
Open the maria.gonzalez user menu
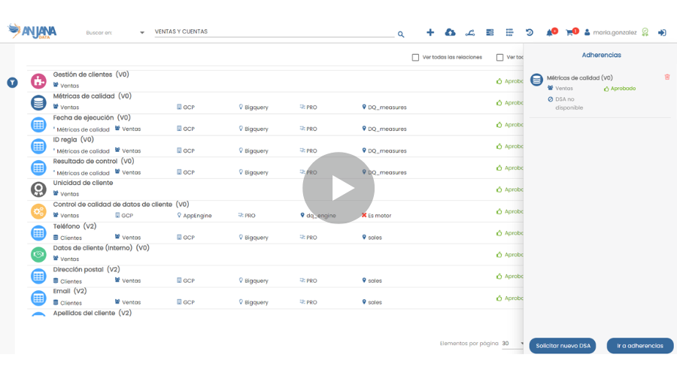point(610,32)
